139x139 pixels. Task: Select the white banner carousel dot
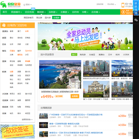(x=129, y=48)
